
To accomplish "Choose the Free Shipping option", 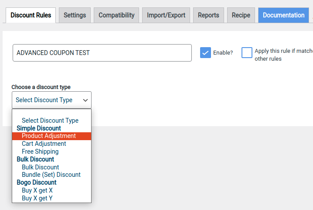I will 40,151.
